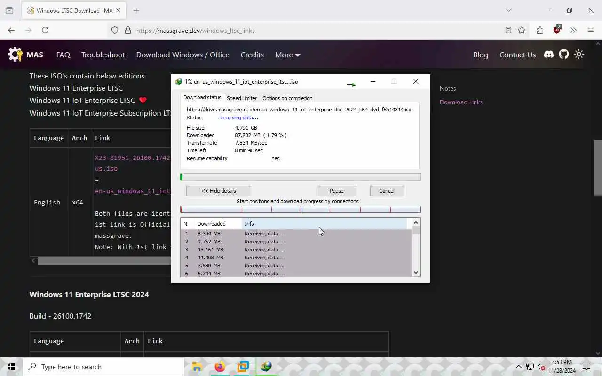Click the main download progress bar
This screenshot has height=376, width=602.
pyautogui.click(x=301, y=177)
